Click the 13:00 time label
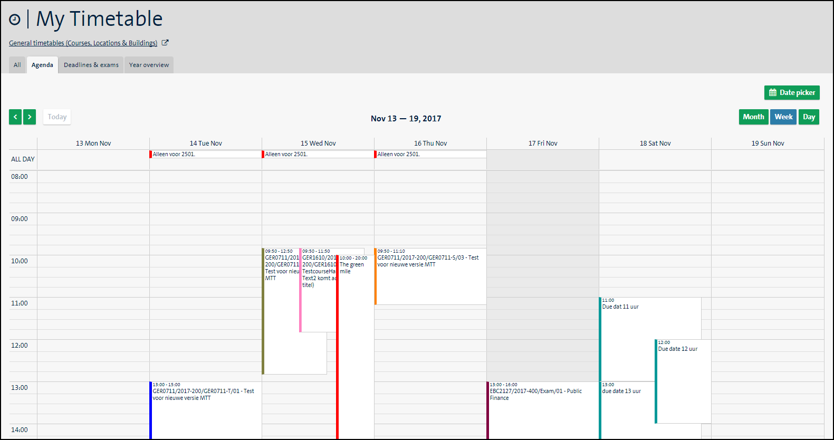Screen dimensions: 834x440 coord(20,388)
